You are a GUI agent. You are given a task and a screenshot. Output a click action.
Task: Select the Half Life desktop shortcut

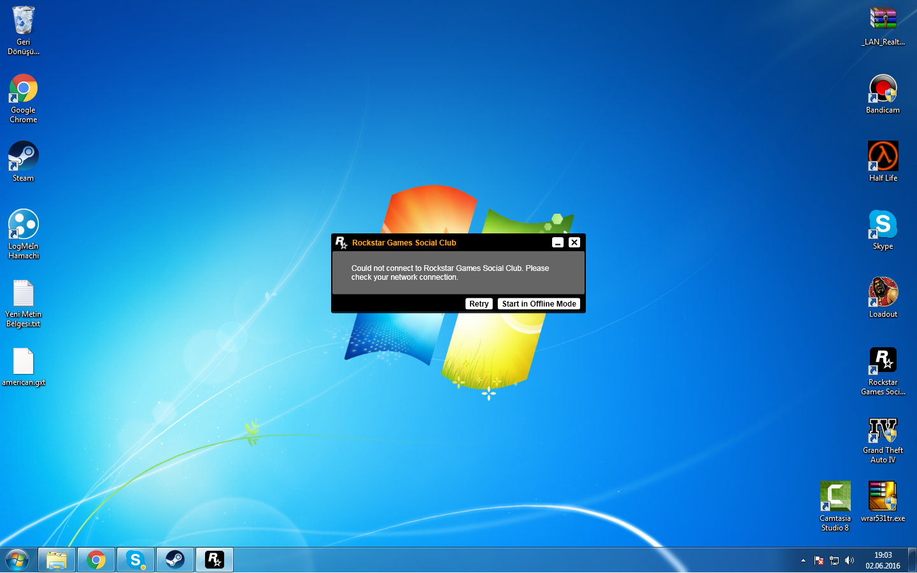(883, 162)
